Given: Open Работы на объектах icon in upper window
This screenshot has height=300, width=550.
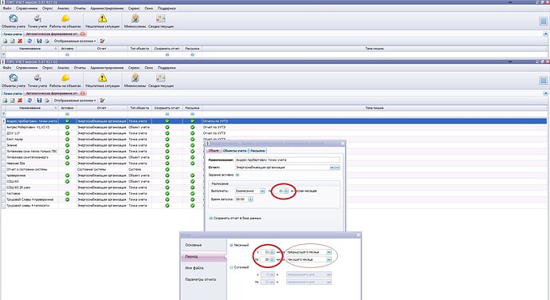Looking at the screenshot, I should click(65, 21).
